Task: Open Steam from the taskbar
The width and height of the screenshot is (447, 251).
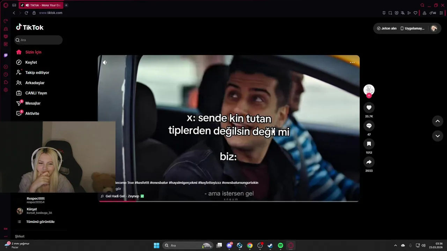Action: click(x=270, y=245)
